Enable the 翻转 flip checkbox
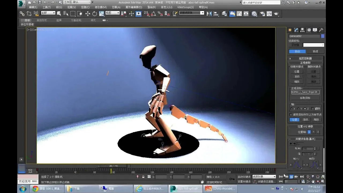The width and height of the screenshot is (343, 193). [x=313, y=109]
